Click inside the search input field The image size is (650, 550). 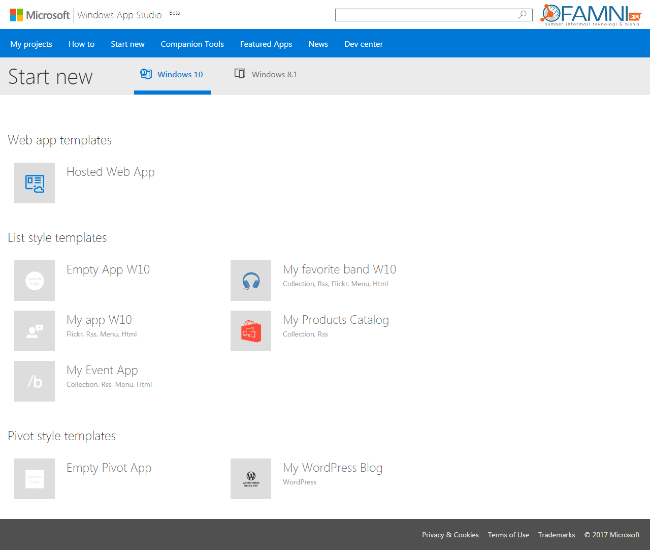(426, 15)
